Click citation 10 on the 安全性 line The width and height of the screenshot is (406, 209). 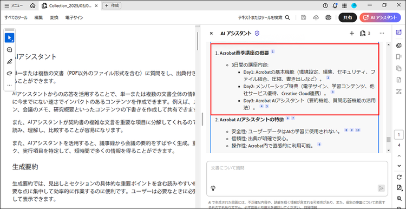358,130
